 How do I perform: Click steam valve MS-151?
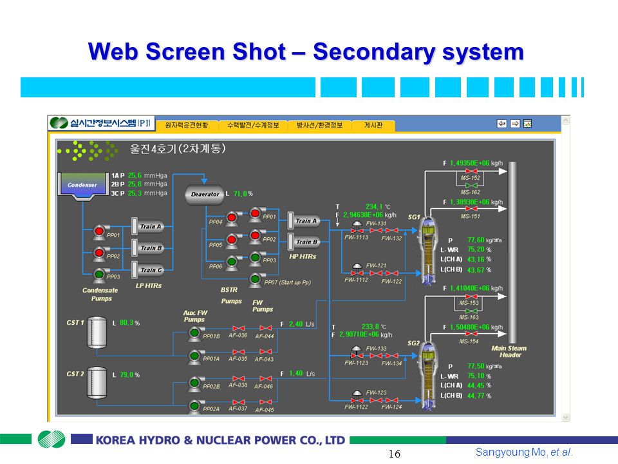(x=471, y=209)
